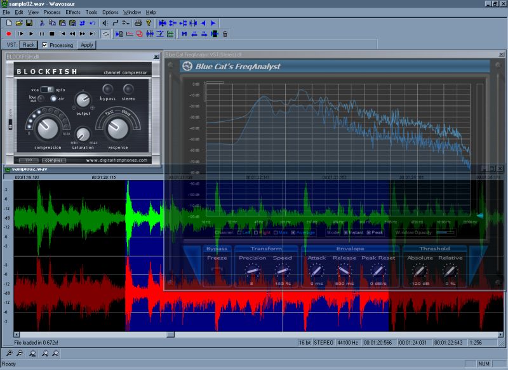Toggle the air button in Blockfish

click(x=53, y=98)
